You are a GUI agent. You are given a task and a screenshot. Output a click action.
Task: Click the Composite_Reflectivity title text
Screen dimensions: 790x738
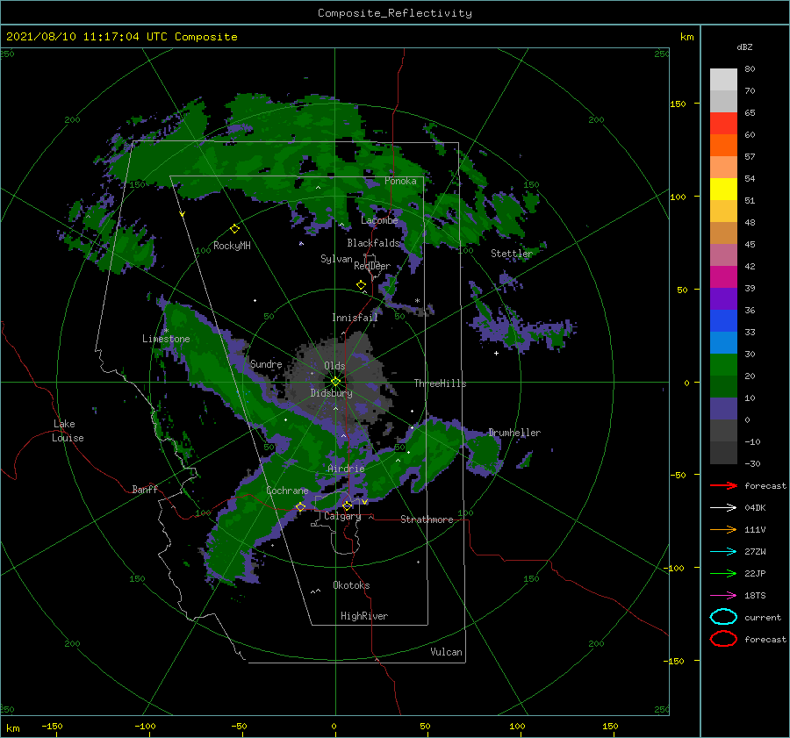[395, 13]
